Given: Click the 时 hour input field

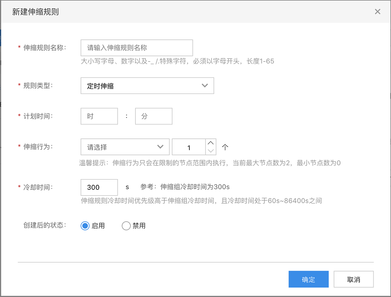Looking at the screenshot, I should (99, 116).
